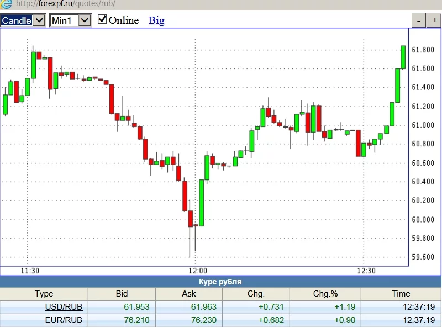The image size is (442, 328).
Task: Click the Internet Explorer logo icon
Action: tap(6, 4)
